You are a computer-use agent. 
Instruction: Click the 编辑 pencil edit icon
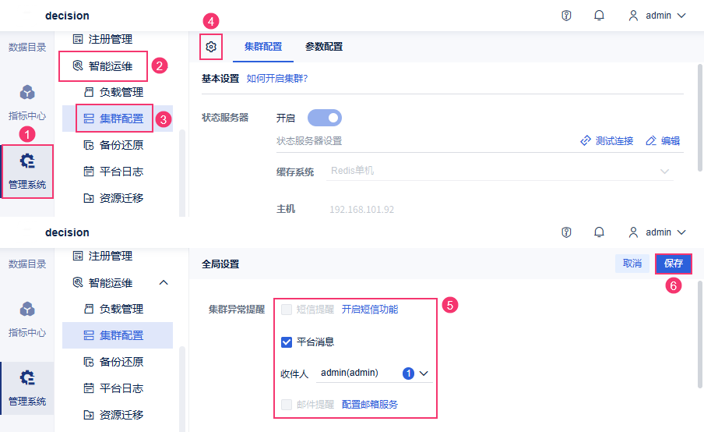click(x=652, y=141)
